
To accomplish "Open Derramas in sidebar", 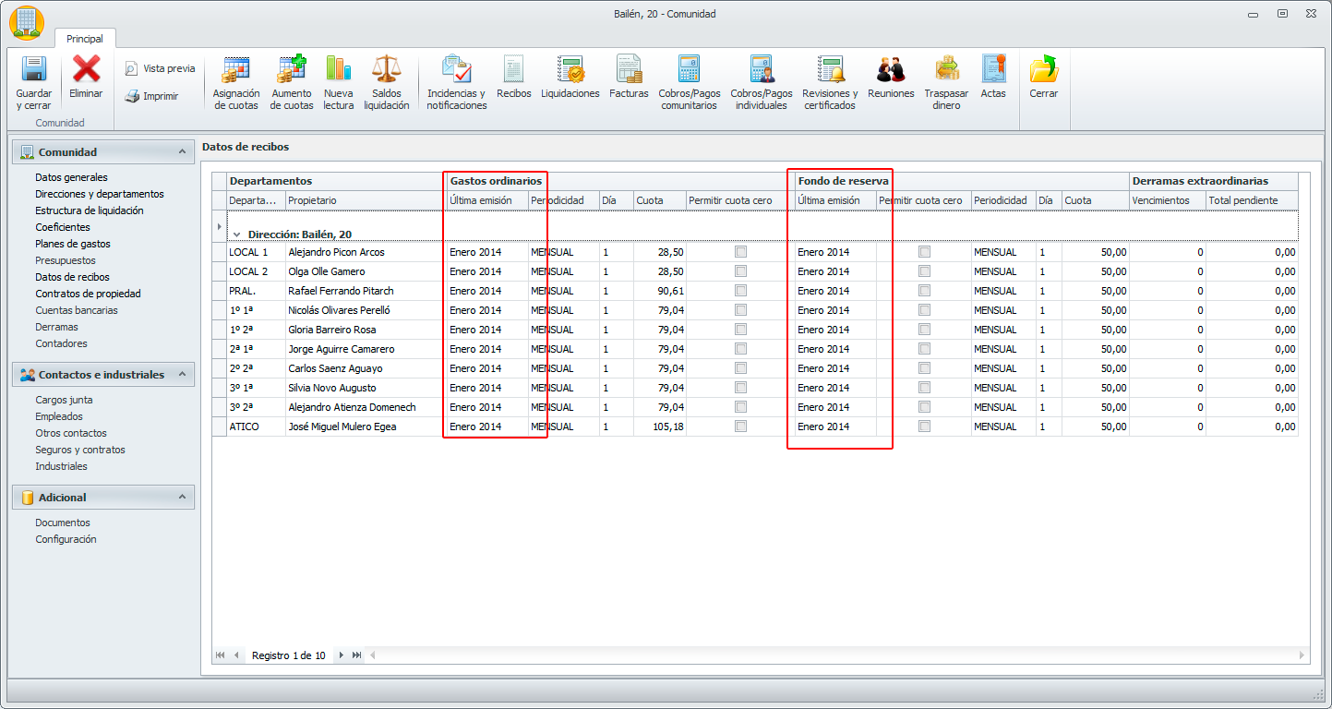I will [57, 327].
